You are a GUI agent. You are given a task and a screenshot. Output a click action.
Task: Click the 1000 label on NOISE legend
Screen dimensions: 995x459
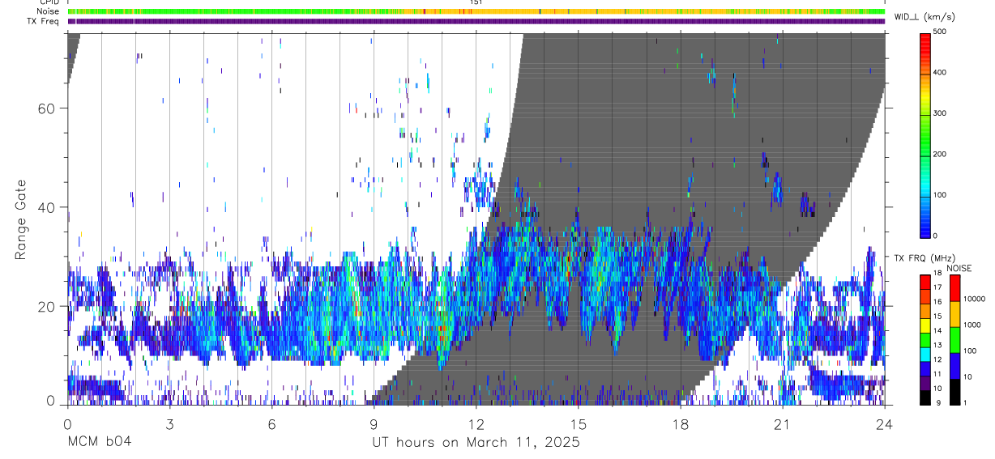point(972,325)
